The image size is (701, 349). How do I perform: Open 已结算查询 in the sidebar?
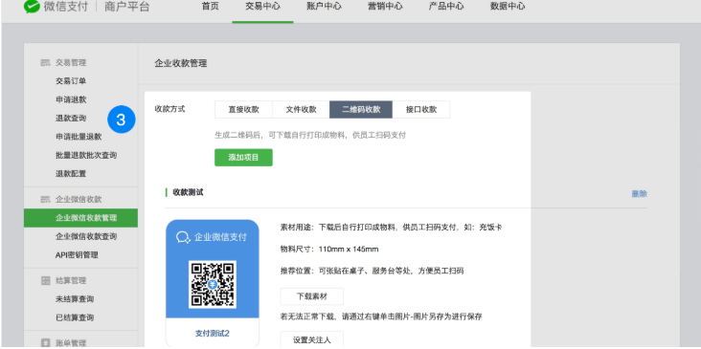pos(75,317)
